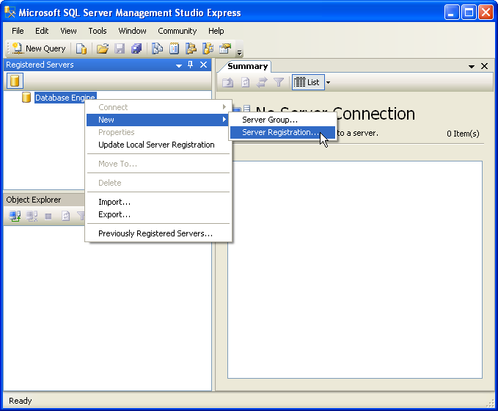Select Server Registration... in the submenu
This screenshot has width=498, height=411.
(282, 132)
